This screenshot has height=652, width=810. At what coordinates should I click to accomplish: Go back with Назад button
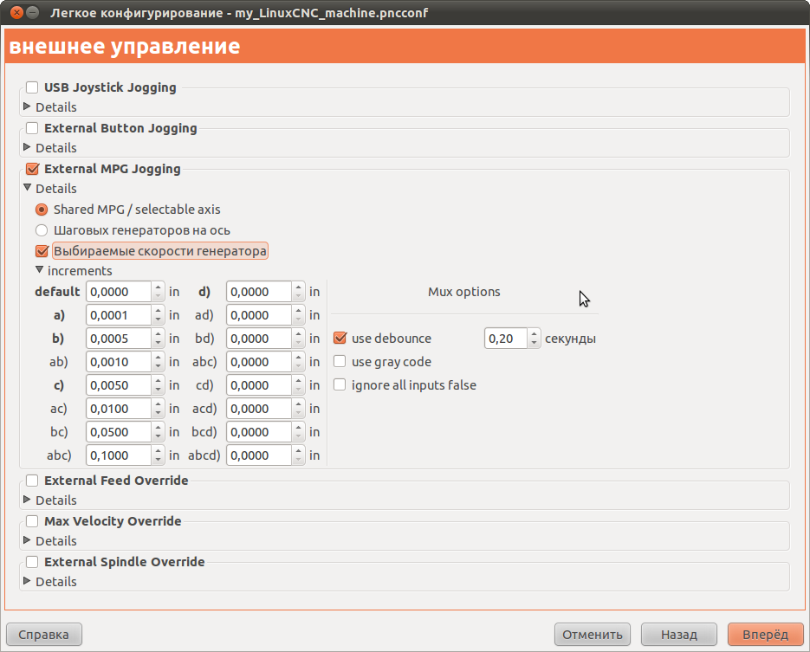(679, 635)
